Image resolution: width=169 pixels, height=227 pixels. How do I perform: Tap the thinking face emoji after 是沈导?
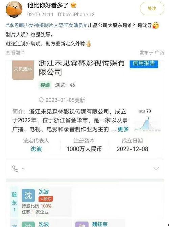coord(156,26)
